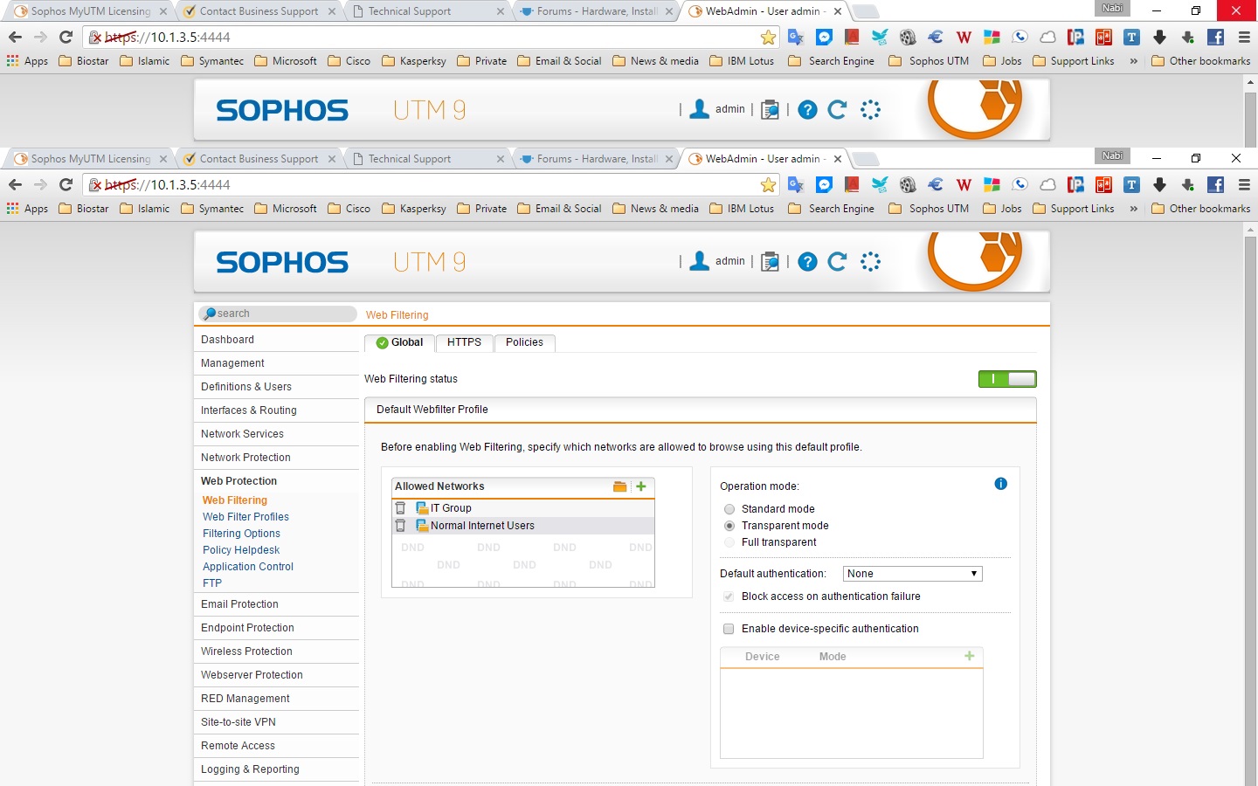Reload the page in the front browser window
The image size is (1258, 786).
(x=66, y=184)
